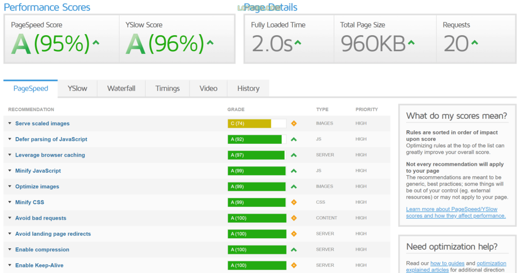Image resolution: width=518 pixels, height=273 pixels.
Task: Click the orange diamond icon for Enable Keep-Alive
Action: coord(294,265)
